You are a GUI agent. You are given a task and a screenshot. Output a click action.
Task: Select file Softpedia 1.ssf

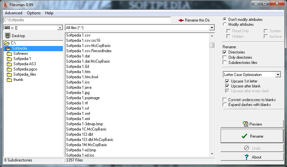[78, 108]
